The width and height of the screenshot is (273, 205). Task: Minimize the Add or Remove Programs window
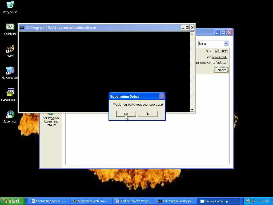tap(217, 32)
